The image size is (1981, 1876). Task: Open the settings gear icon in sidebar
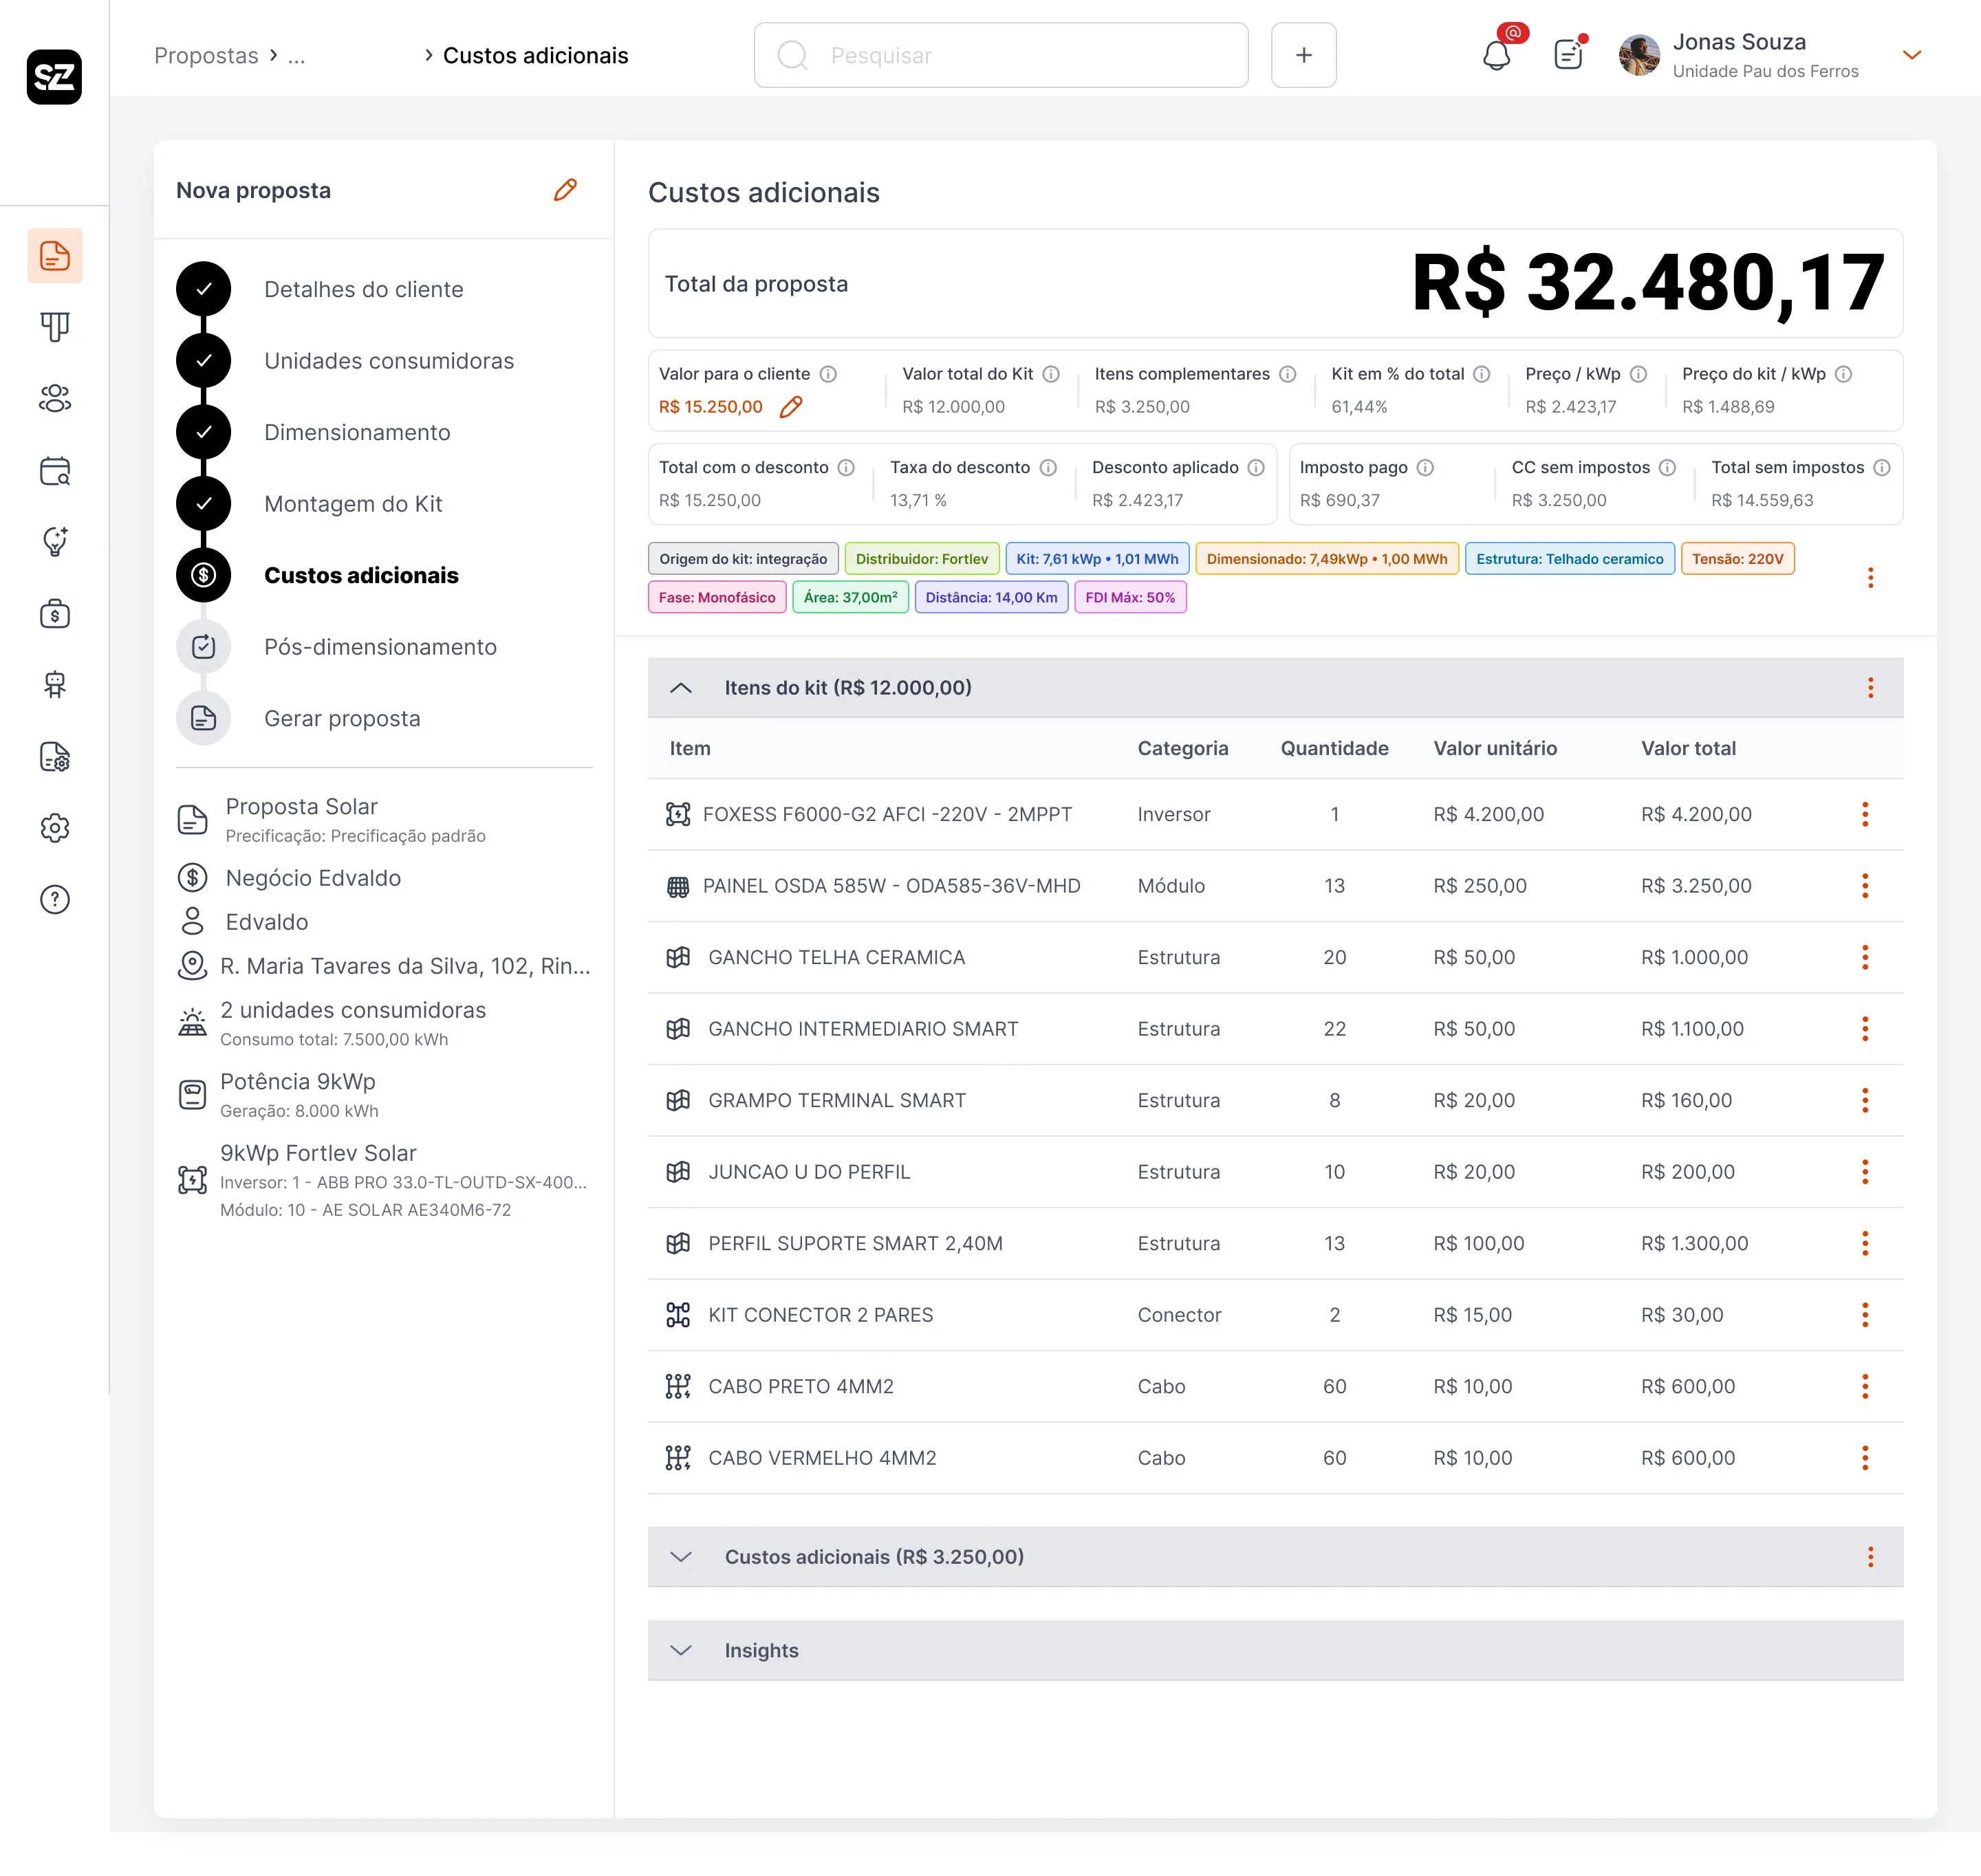[55, 828]
